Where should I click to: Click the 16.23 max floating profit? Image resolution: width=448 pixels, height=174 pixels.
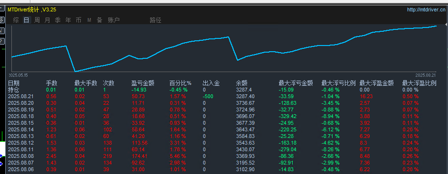366,97
